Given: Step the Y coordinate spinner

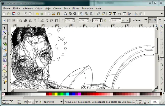Looking at the screenshot, I should click(88, 20).
